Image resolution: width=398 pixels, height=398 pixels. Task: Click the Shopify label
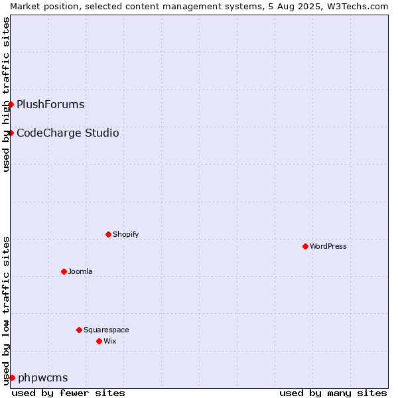tap(125, 234)
